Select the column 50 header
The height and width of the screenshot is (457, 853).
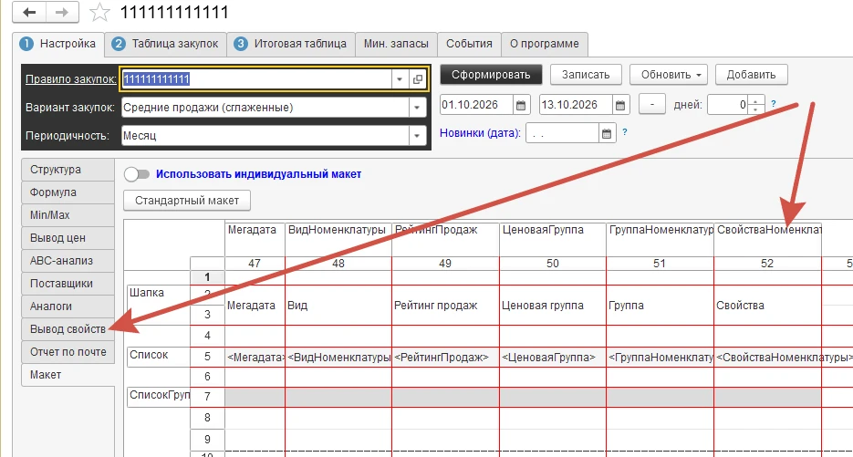click(553, 264)
